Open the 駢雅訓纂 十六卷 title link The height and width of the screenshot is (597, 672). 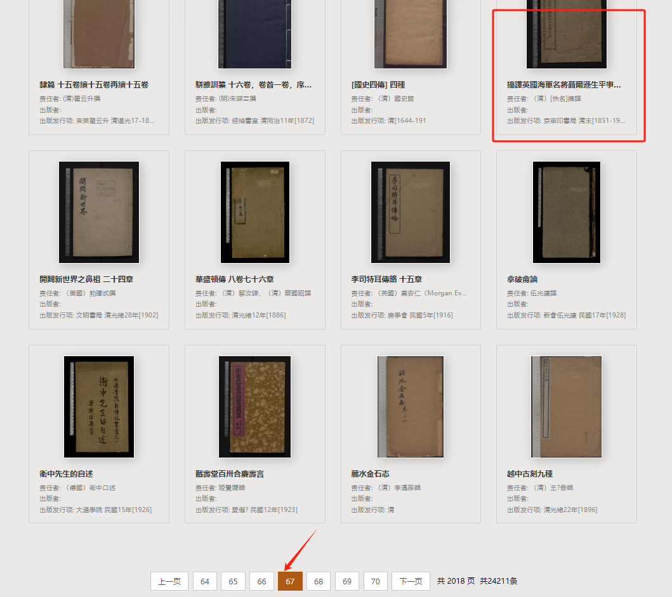point(253,85)
